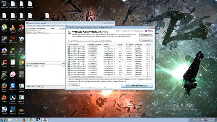Open the Dota Tags file
The height and width of the screenshot is (122, 217).
30,4
